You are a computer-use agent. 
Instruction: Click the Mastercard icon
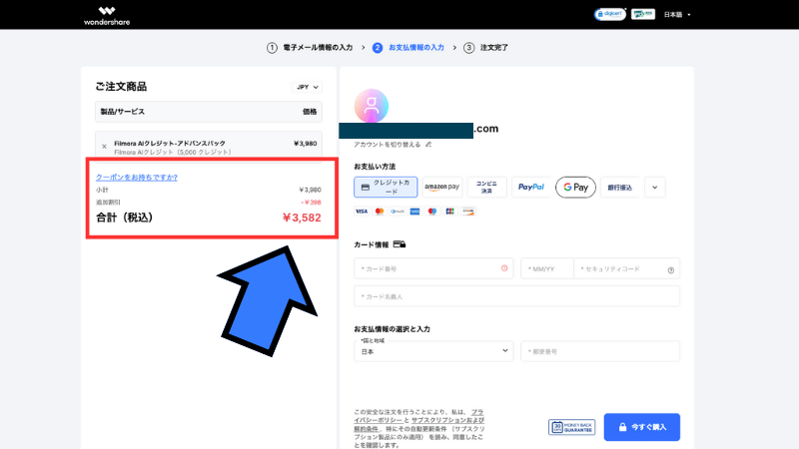(380, 212)
